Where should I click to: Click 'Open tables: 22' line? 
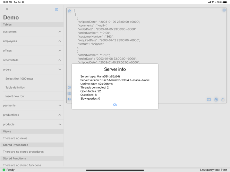pyautogui.click(x=91, y=91)
